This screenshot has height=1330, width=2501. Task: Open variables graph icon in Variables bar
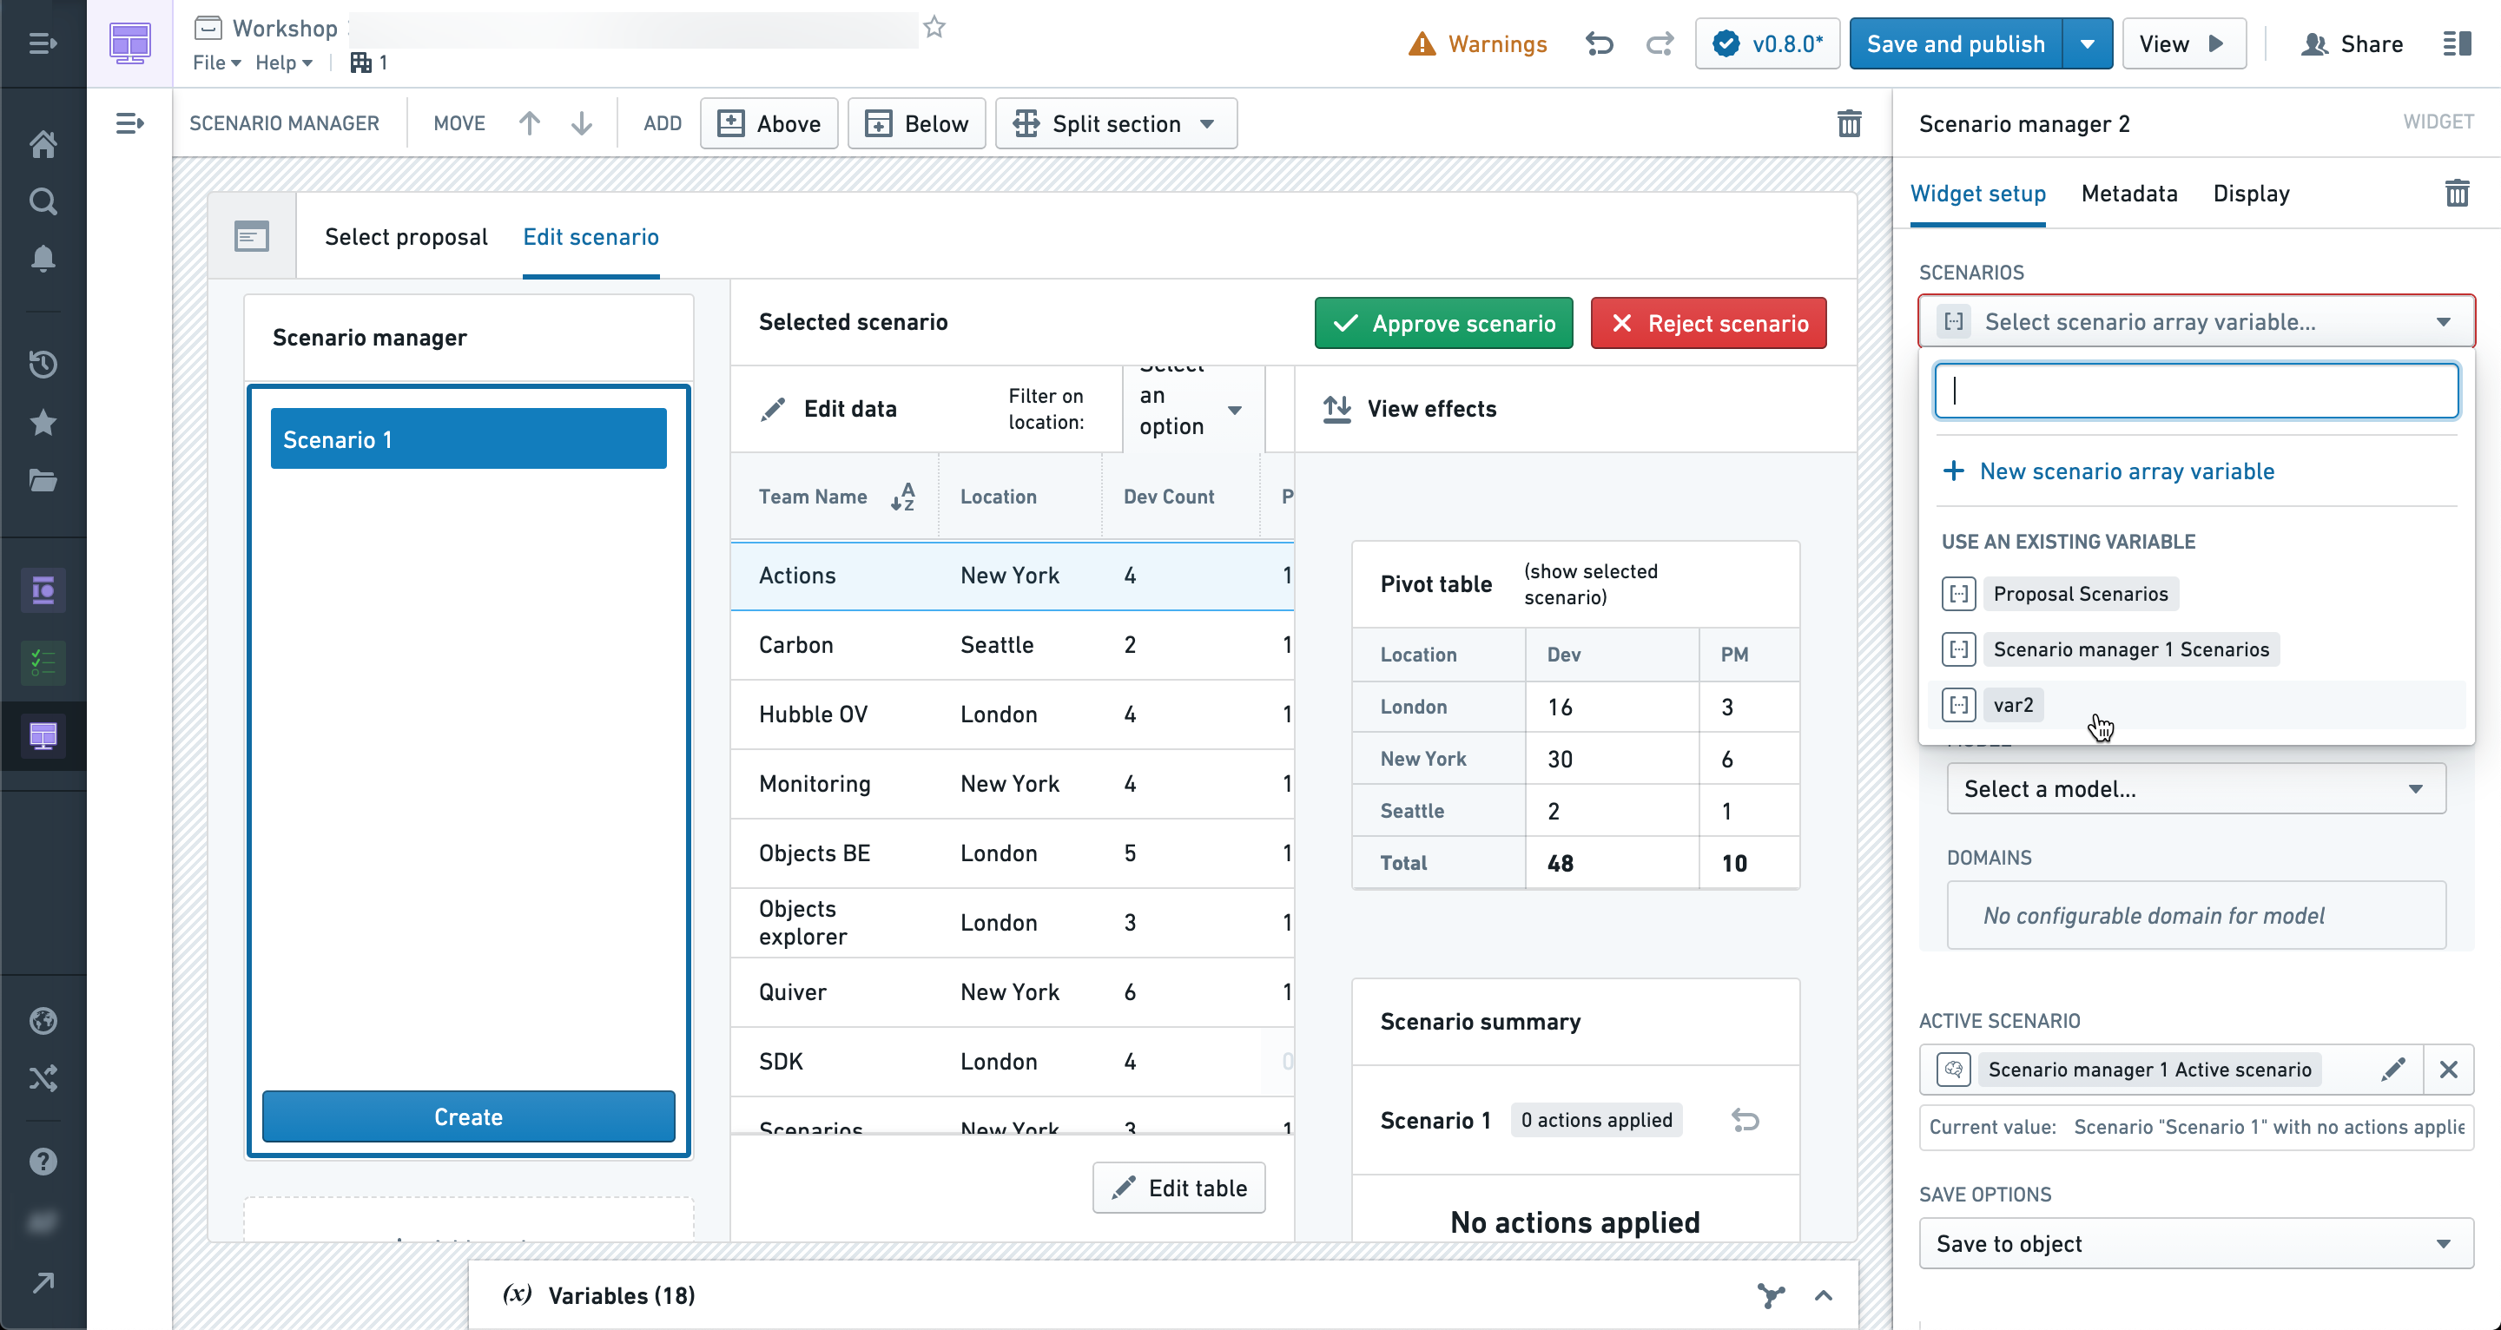coord(1771,1295)
